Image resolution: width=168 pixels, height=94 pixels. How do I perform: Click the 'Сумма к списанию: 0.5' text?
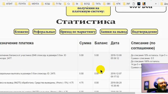142,58
